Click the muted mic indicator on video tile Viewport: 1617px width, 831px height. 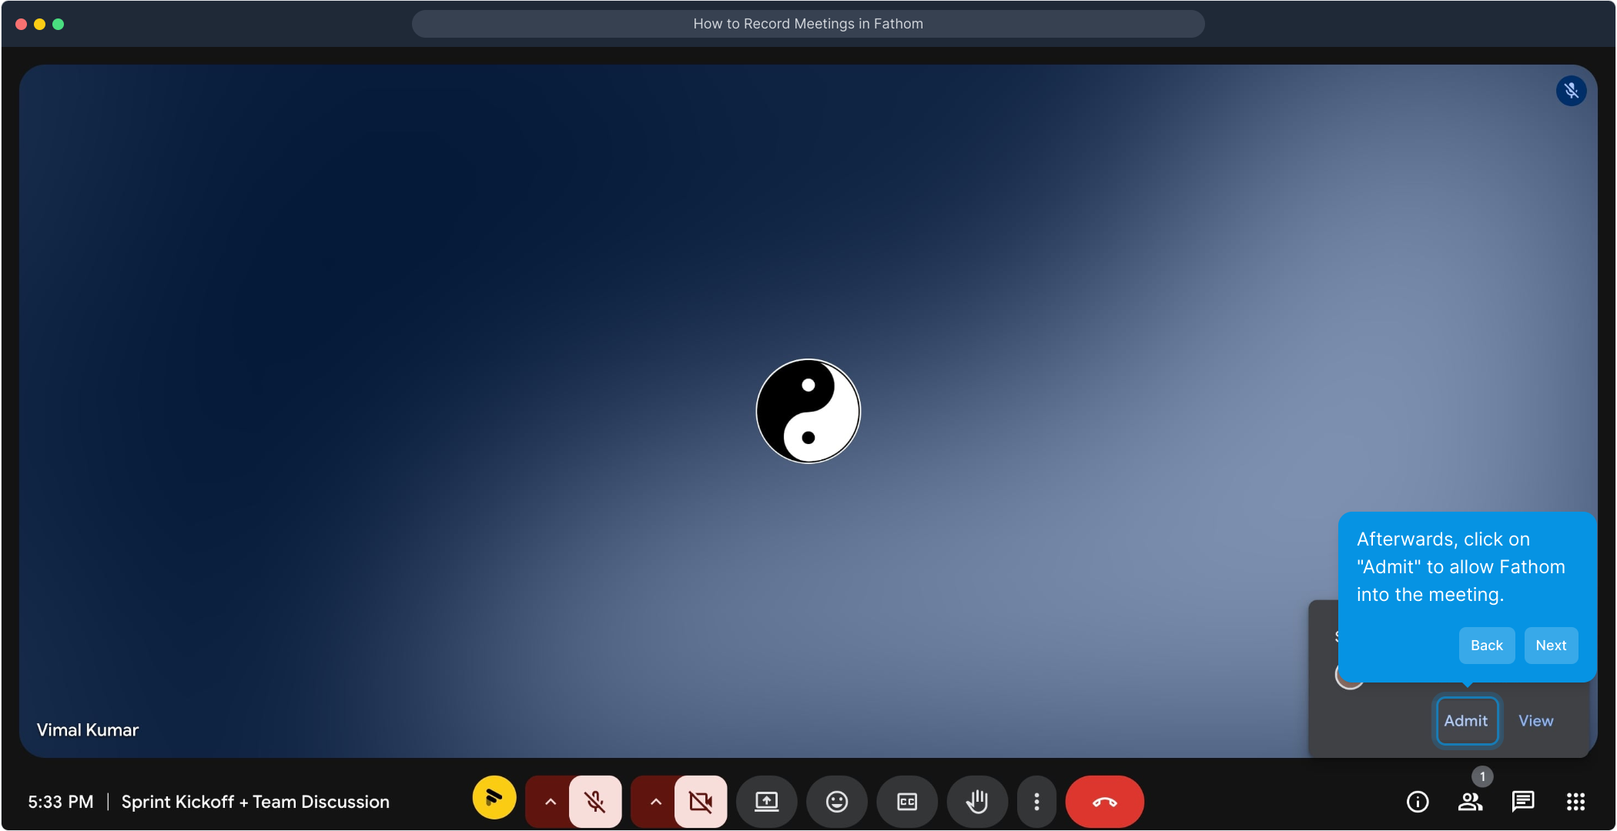1571,91
